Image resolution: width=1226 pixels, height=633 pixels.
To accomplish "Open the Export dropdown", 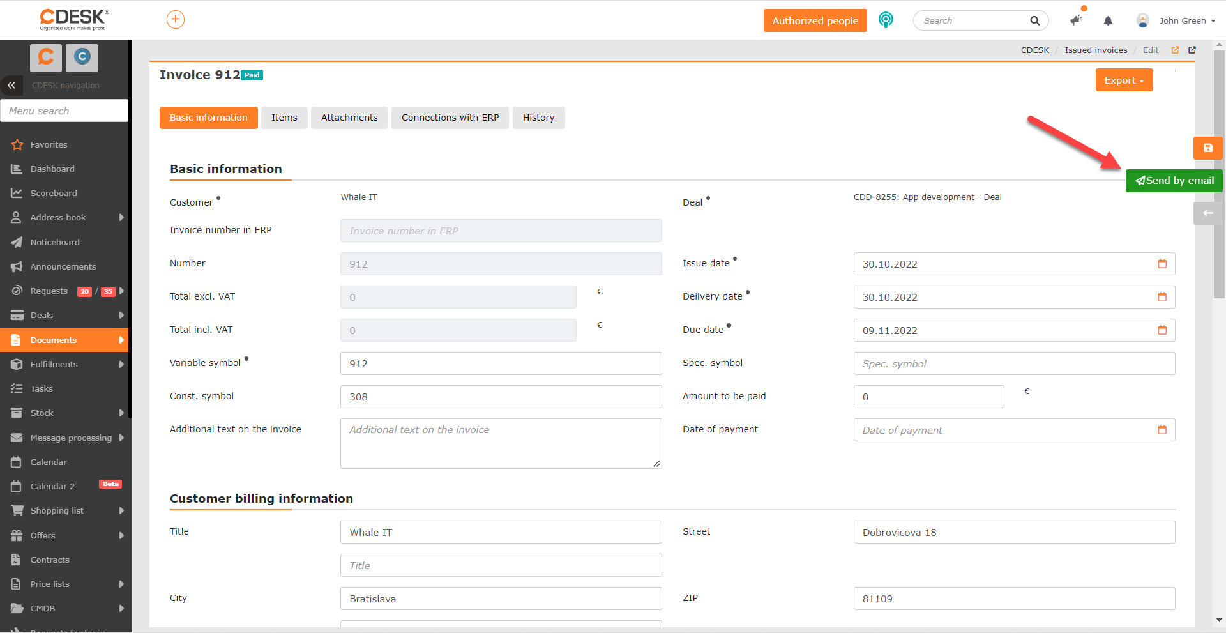I will [x=1124, y=80].
